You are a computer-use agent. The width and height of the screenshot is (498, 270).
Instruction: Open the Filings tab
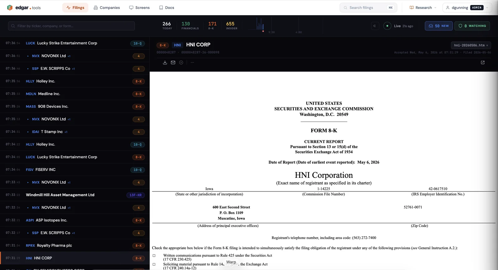(x=75, y=7)
